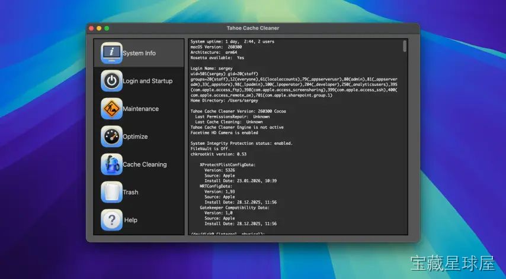Click the 'Version: 1,0' line
The width and height of the screenshot is (506, 279).
(x=219, y=213)
